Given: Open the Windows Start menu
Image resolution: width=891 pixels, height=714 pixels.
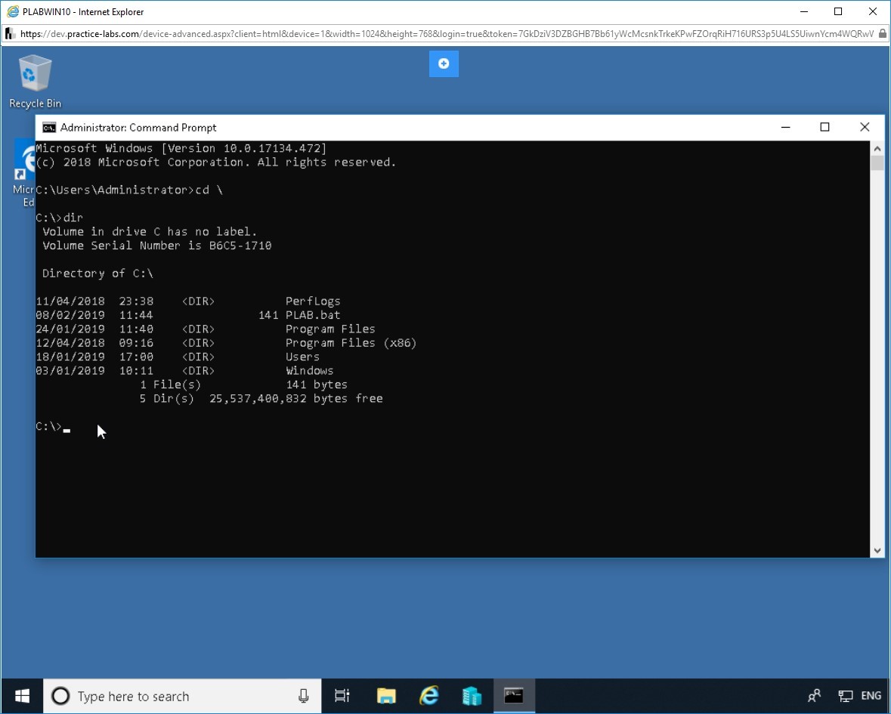Looking at the screenshot, I should pyautogui.click(x=22, y=696).
